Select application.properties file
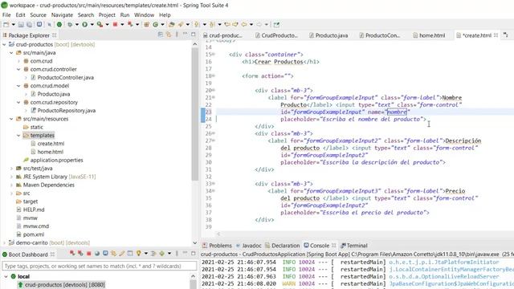Viewport: 514px width, 289px height. [x=57, y=160]
